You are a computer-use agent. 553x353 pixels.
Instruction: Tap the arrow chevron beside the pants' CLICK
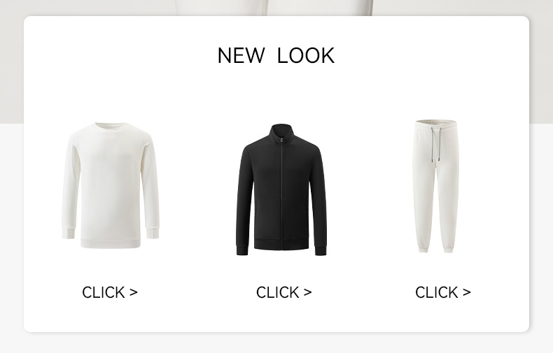click(x=467, y=292)
